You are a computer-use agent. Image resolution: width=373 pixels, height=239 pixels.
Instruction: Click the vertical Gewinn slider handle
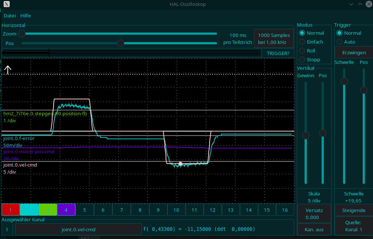306,136
